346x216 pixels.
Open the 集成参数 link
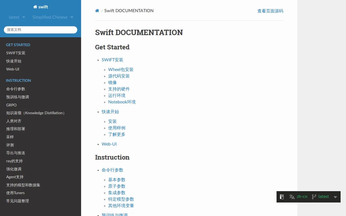pyautogui.click(x=117, y=193)
